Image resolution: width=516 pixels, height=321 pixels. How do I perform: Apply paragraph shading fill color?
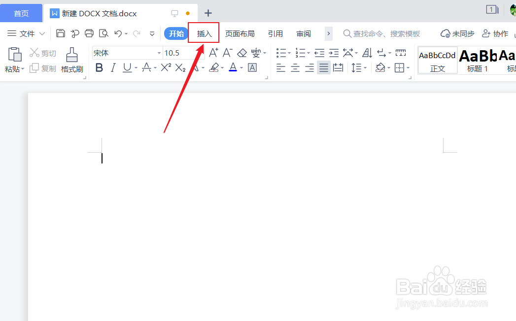point(380,68)
